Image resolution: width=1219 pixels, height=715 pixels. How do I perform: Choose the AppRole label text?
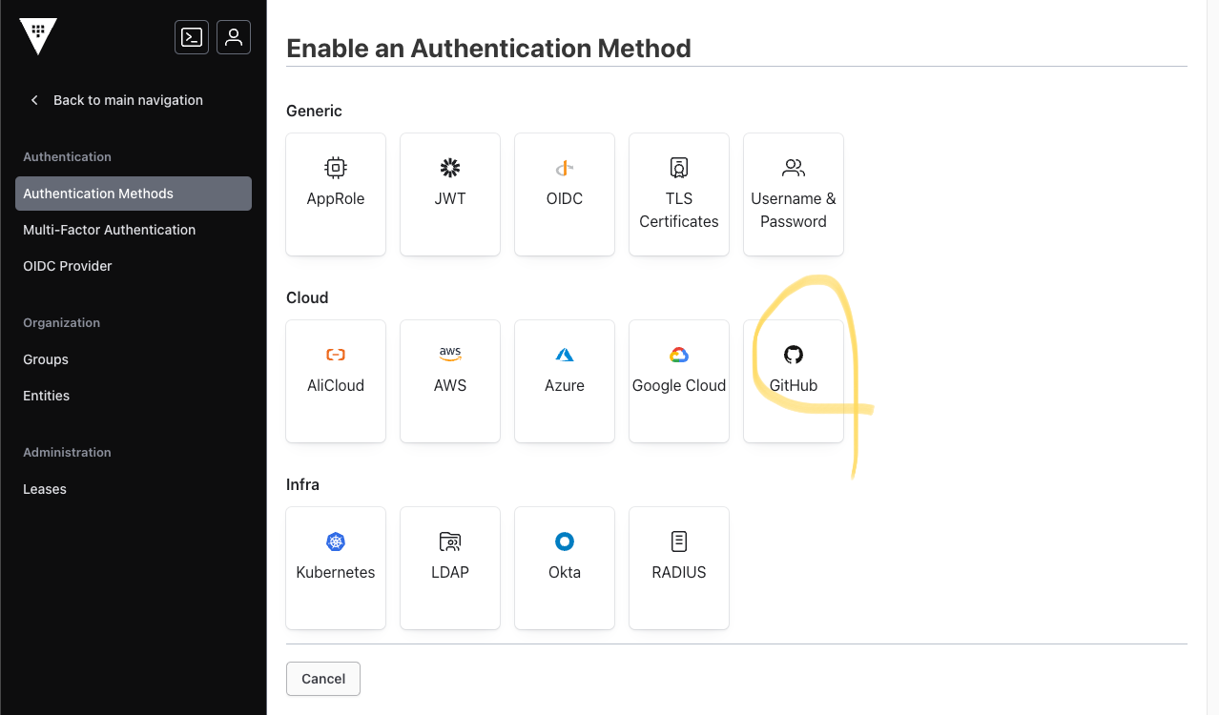click(x=336, y=199)
